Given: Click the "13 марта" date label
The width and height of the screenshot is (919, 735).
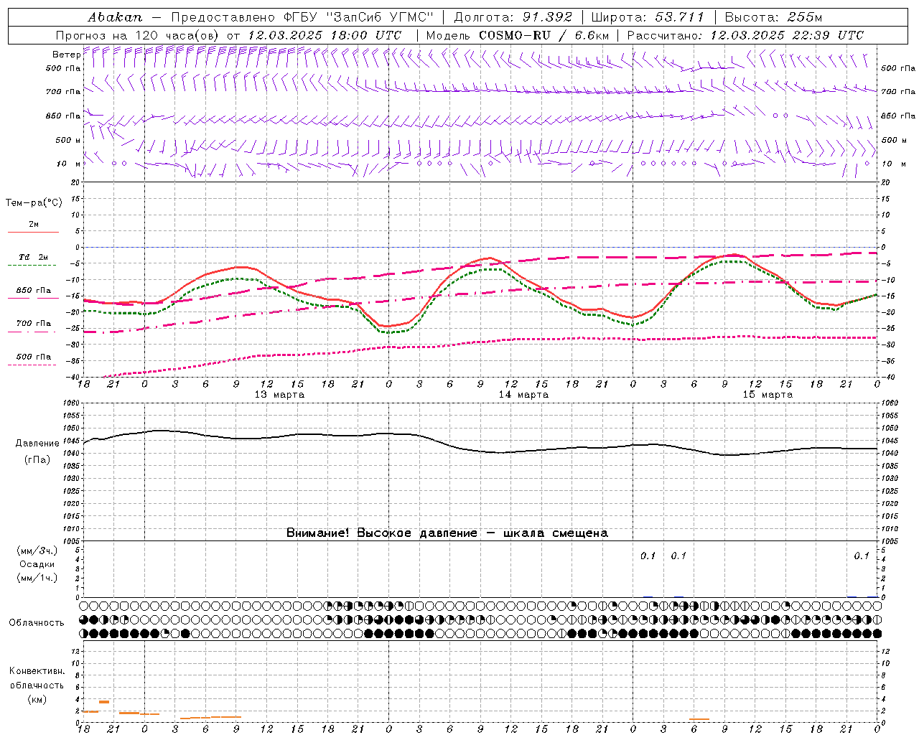Looking at the screenshot, I should coord(279,395).
